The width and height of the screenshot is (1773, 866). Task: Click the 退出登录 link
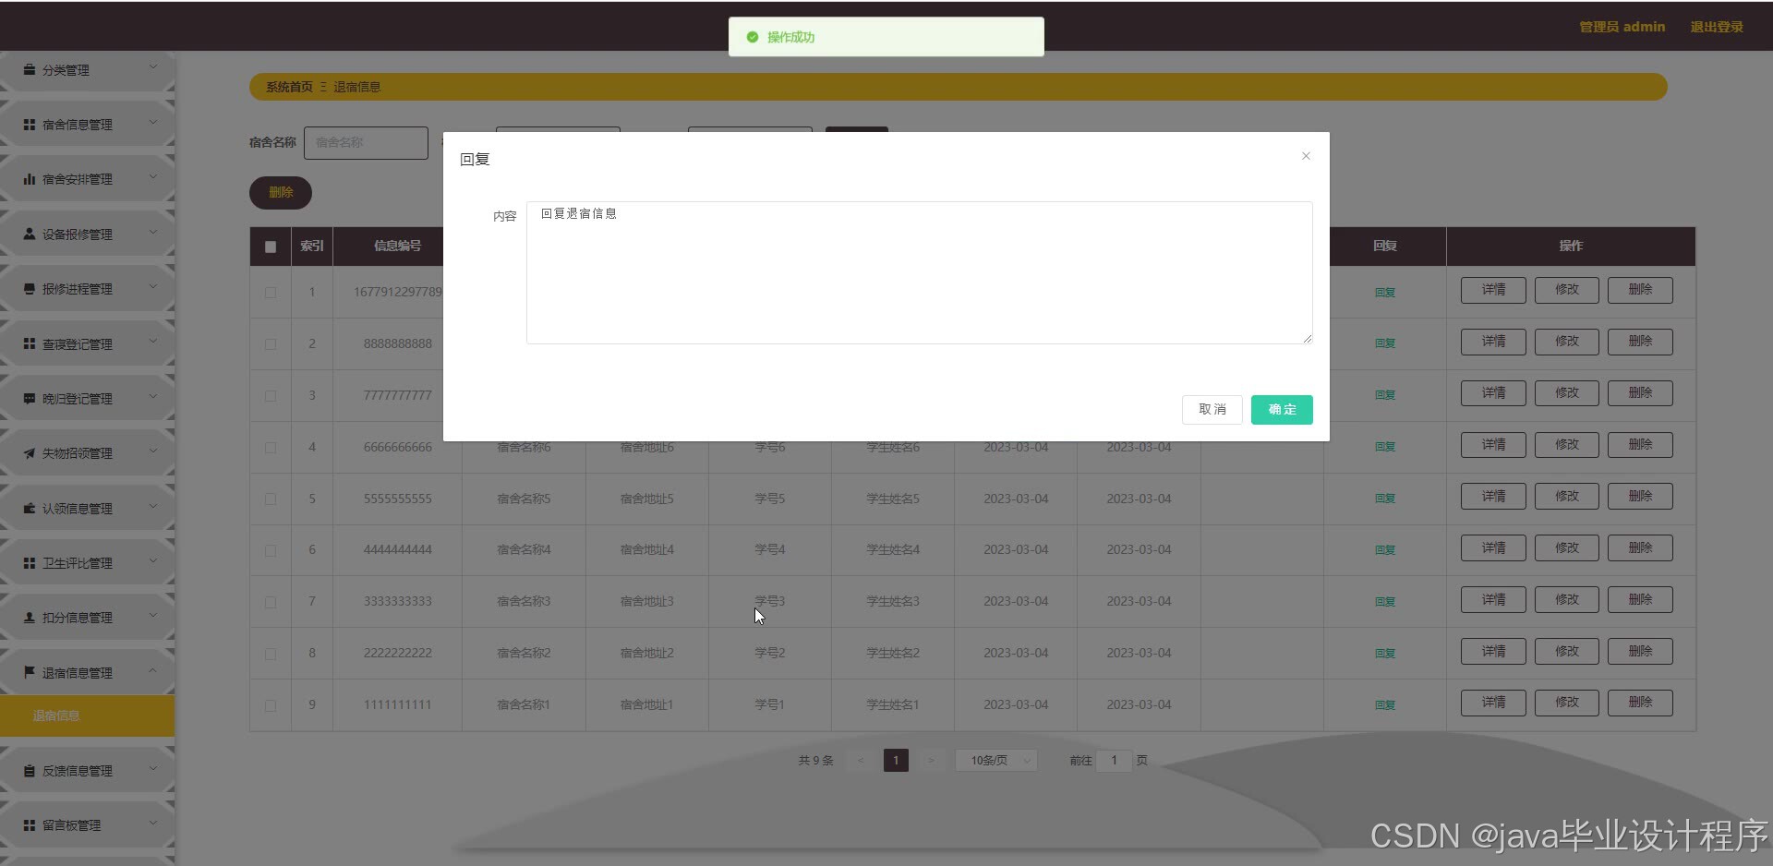pos(1717,27)
